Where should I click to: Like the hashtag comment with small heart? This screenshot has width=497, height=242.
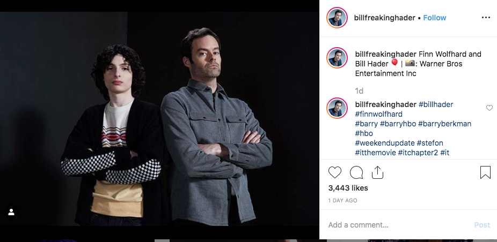(489, 108)
